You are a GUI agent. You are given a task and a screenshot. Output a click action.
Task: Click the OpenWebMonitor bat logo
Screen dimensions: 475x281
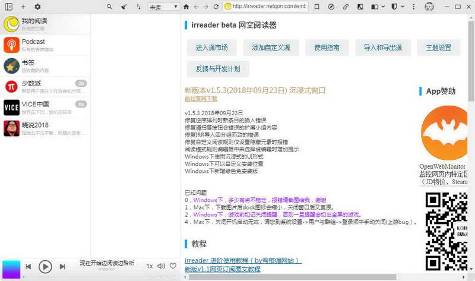pos(444,132)
